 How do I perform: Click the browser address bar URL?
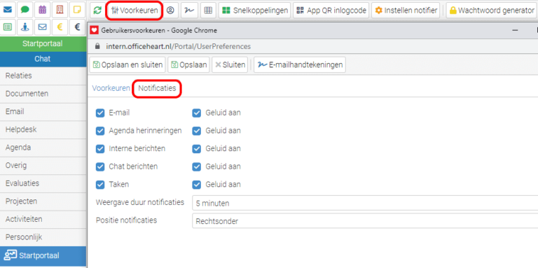tap(178, 46)
